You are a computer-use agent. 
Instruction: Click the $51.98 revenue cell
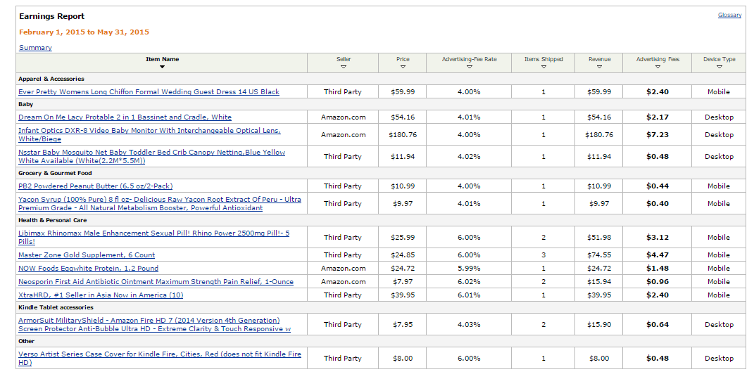coord(599,237)
